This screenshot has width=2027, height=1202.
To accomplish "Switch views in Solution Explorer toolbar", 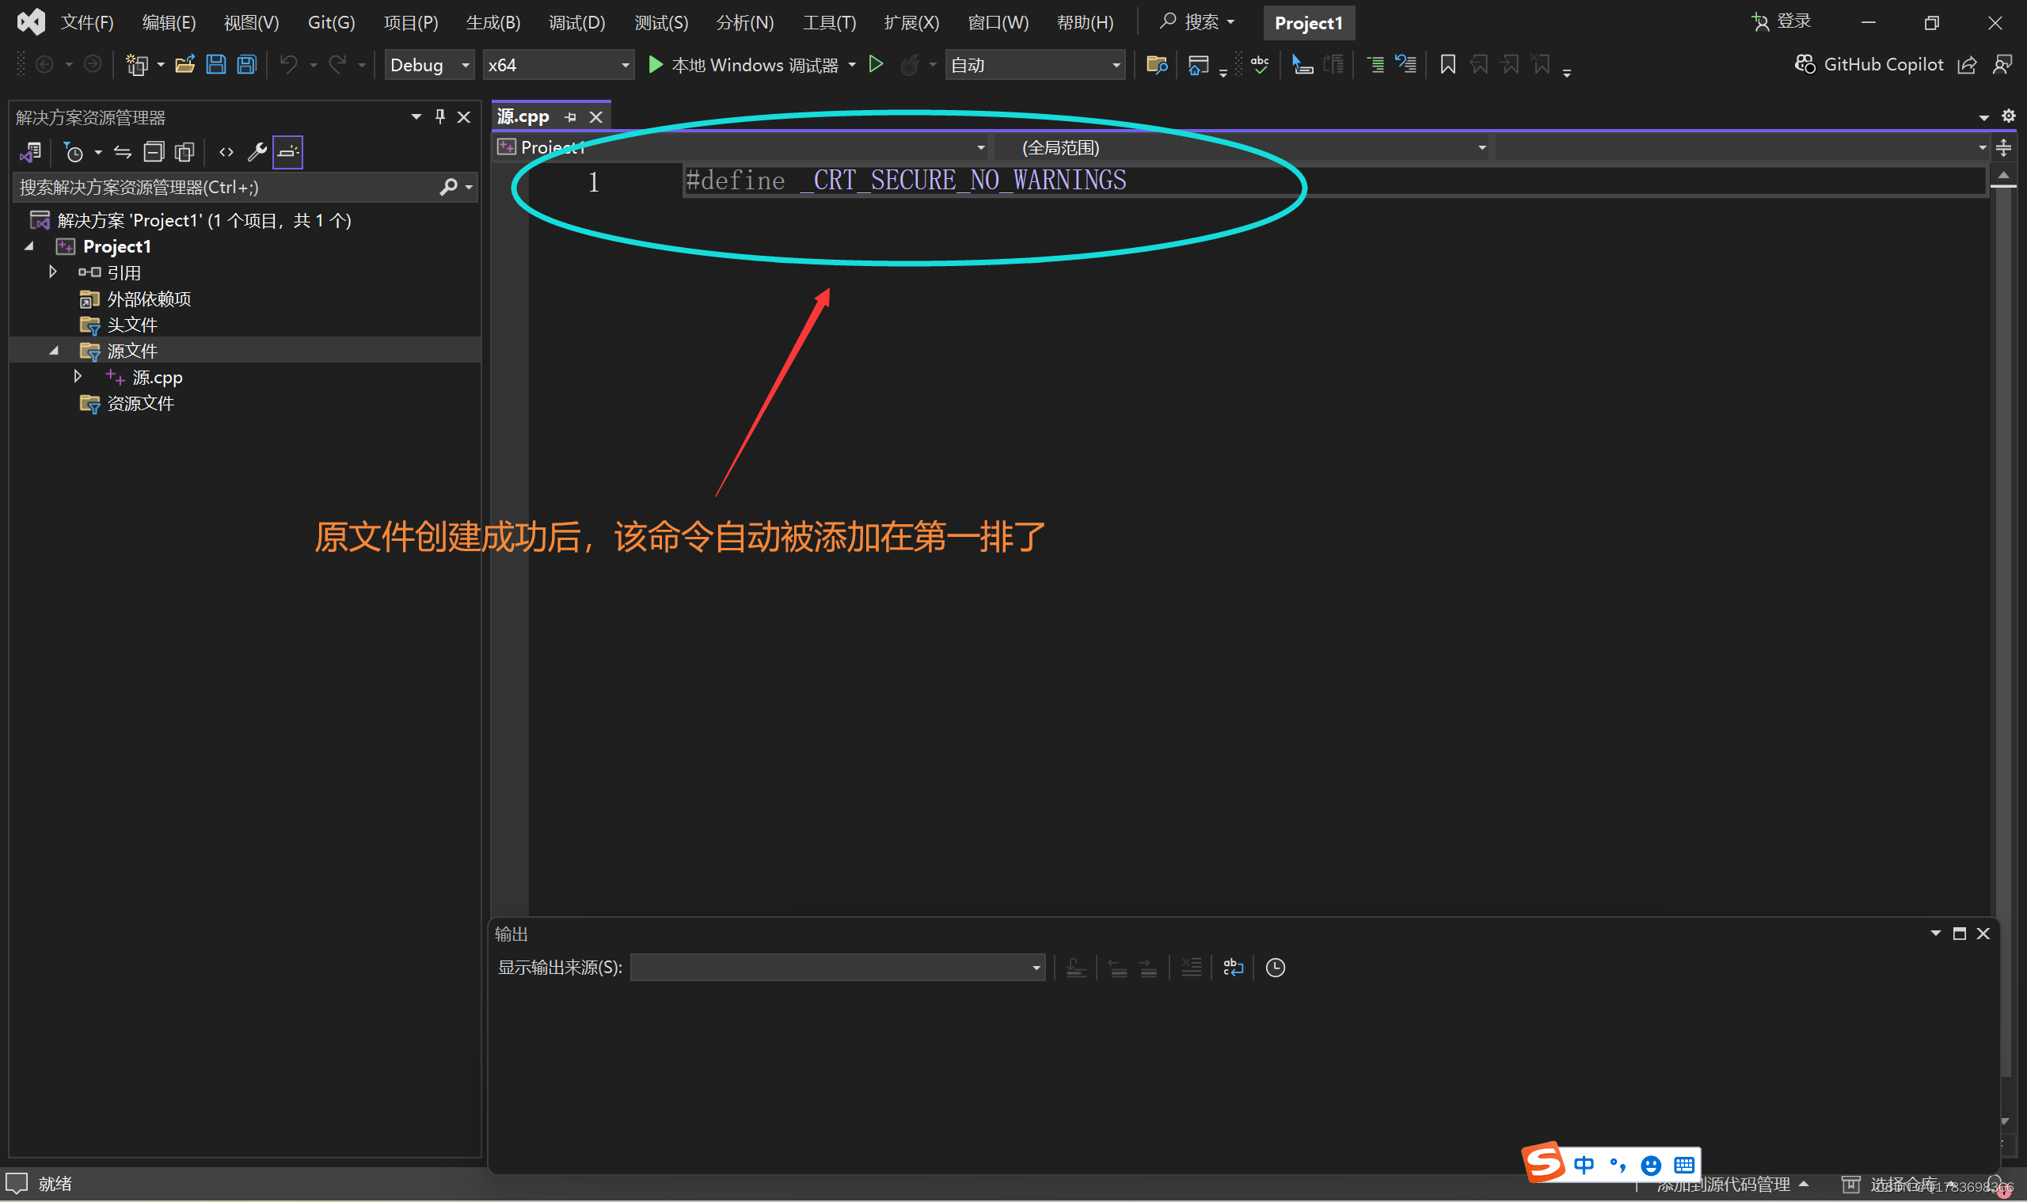I will click(31, 152).
